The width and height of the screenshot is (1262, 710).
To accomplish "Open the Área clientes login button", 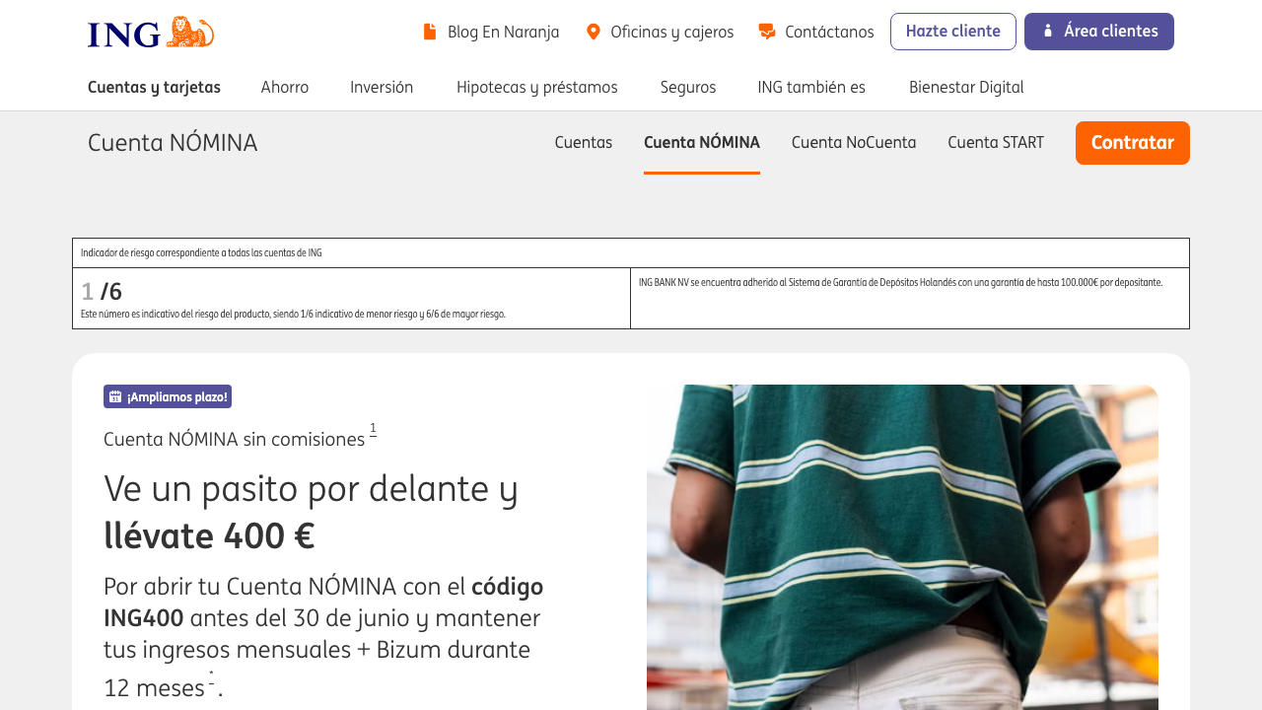I will [1099, 32].
